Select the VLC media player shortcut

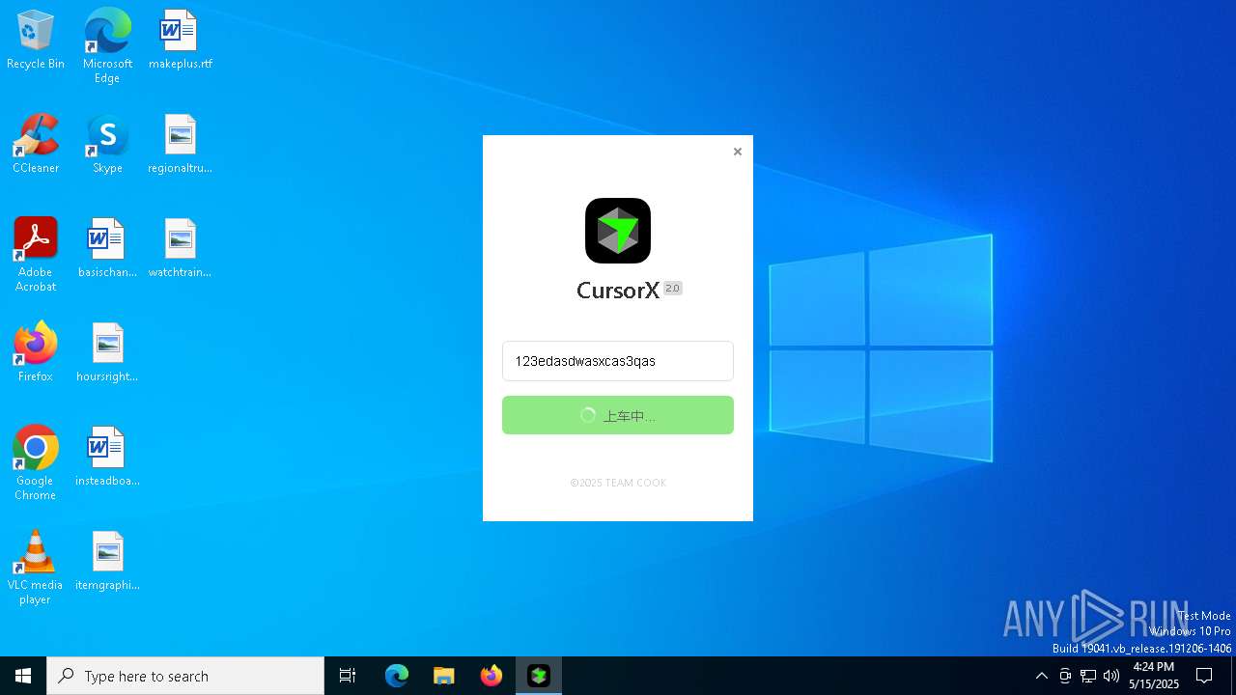(36, 568)
